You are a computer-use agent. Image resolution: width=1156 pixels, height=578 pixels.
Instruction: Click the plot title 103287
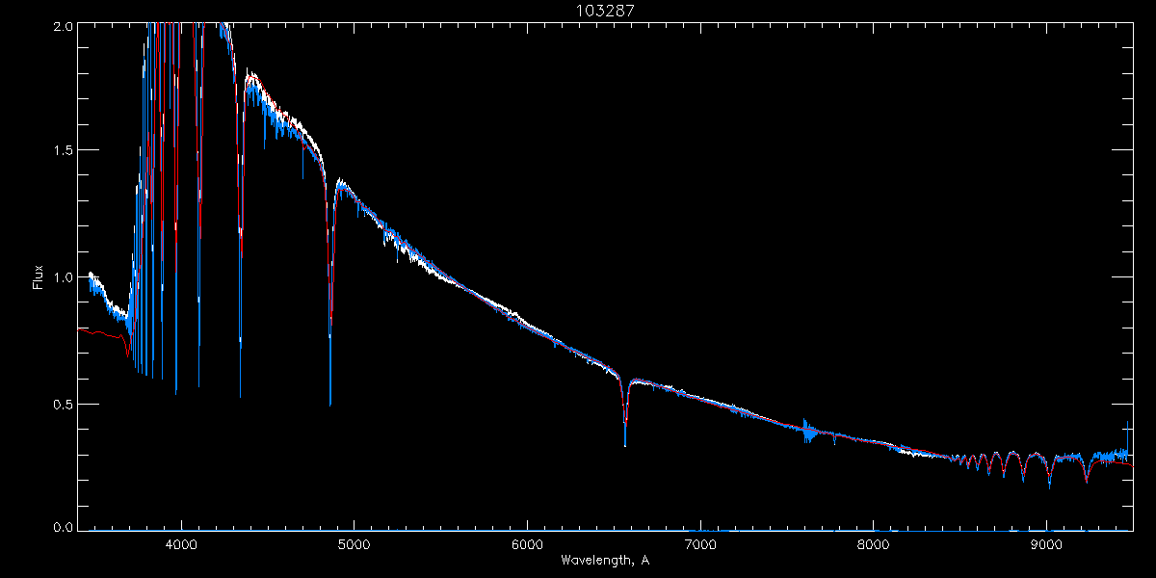[x=604, y=11]
